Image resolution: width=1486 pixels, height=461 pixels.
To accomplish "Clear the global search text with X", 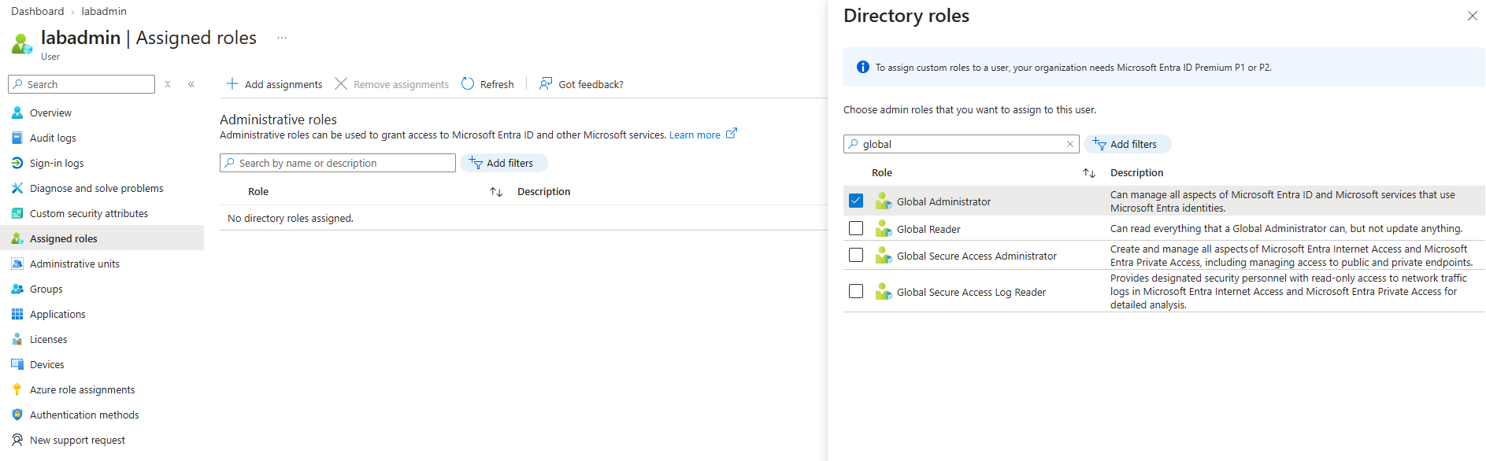I will point(1069,144).
